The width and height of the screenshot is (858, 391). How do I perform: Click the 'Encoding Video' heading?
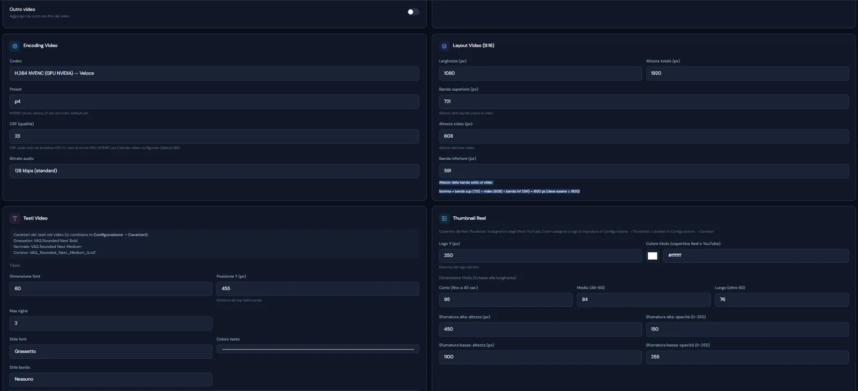tap(40, 46)
